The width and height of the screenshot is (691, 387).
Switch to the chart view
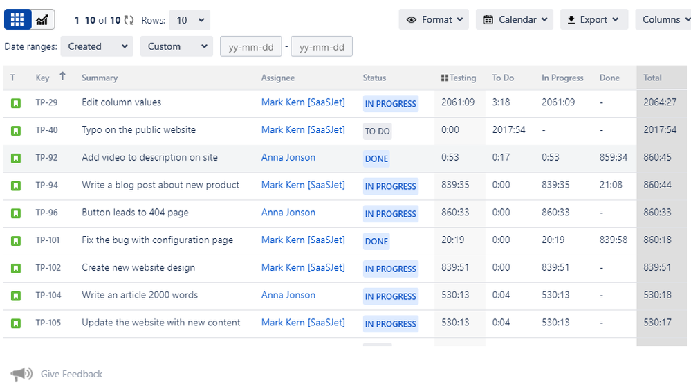click(43, 20)
